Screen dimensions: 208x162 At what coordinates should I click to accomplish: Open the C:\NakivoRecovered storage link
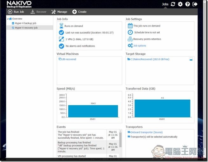point(150,59)
